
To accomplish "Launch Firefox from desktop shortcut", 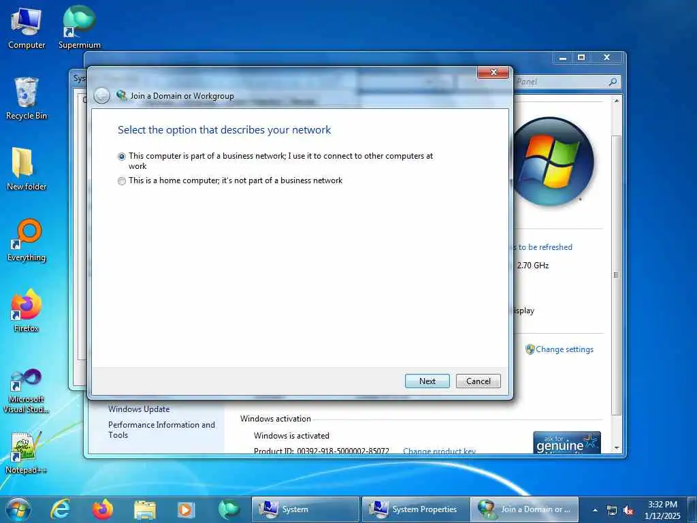I will (27, 311).
